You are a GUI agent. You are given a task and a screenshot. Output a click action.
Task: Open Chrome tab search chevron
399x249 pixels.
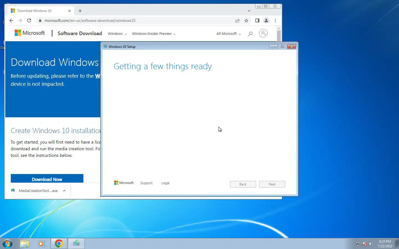(249, 11)
